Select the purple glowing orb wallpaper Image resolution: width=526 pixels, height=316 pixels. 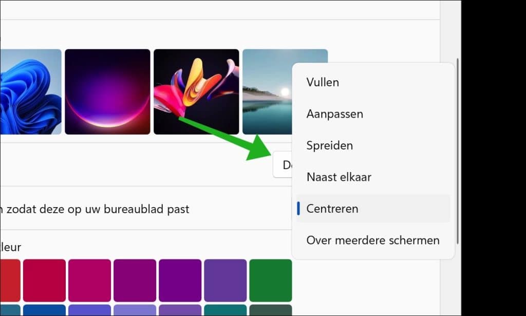coord(107,91)
